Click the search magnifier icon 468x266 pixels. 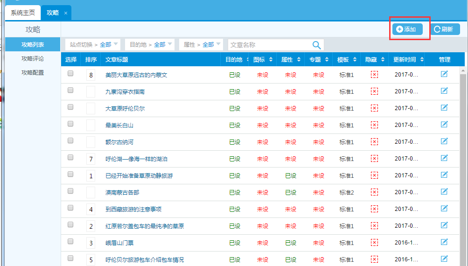pyautogui.click(x=316, y=45)
